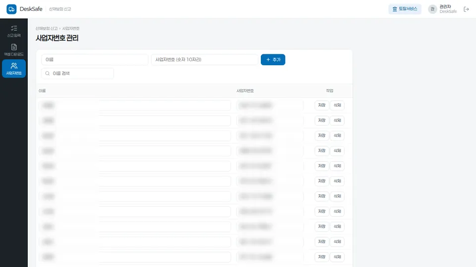Click the 이름 input field
This screenshot has width=476, height=267.
click(x=95, y=60)
